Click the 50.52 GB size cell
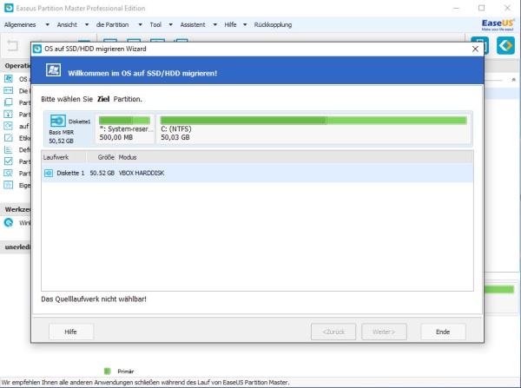 [x=102, y=173]
